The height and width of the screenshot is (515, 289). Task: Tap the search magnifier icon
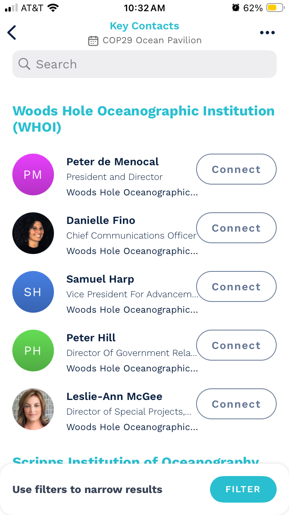24,64
